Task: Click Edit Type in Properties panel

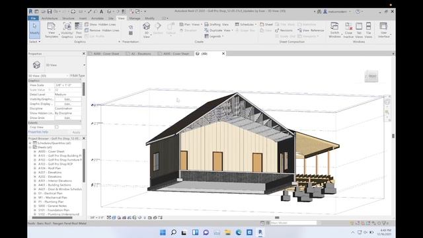Action: pos(77,76)
